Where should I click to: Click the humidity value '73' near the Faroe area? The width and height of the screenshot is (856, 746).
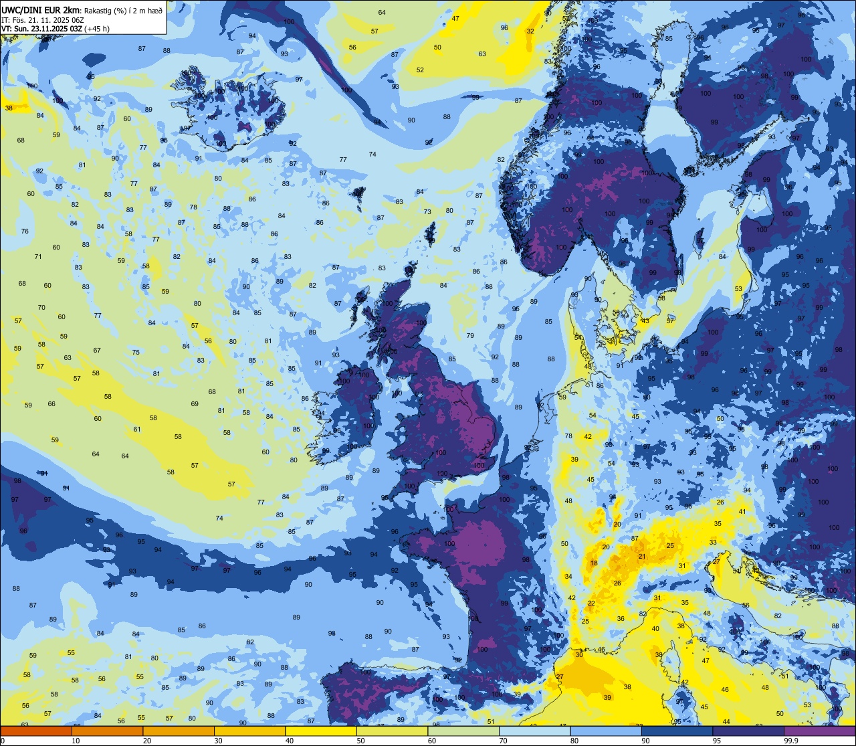click(x=427, y=211)
